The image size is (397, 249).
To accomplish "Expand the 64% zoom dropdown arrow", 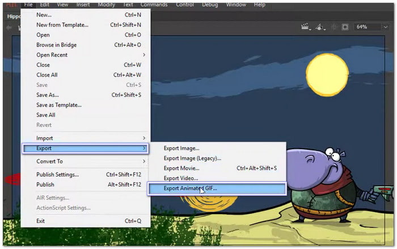I will point(385,27).
